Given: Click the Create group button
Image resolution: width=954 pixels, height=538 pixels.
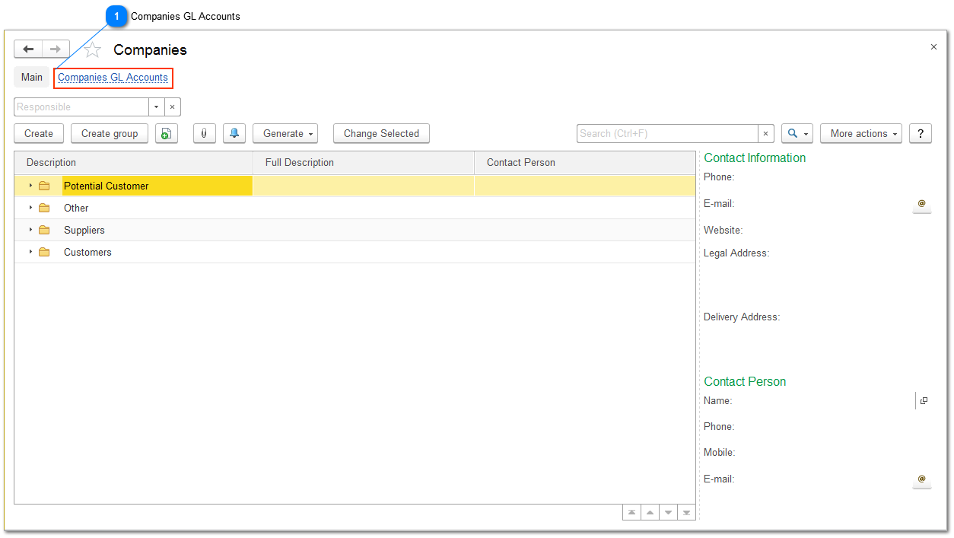Looking at the screenshot, I should click(x=109, y=133).
